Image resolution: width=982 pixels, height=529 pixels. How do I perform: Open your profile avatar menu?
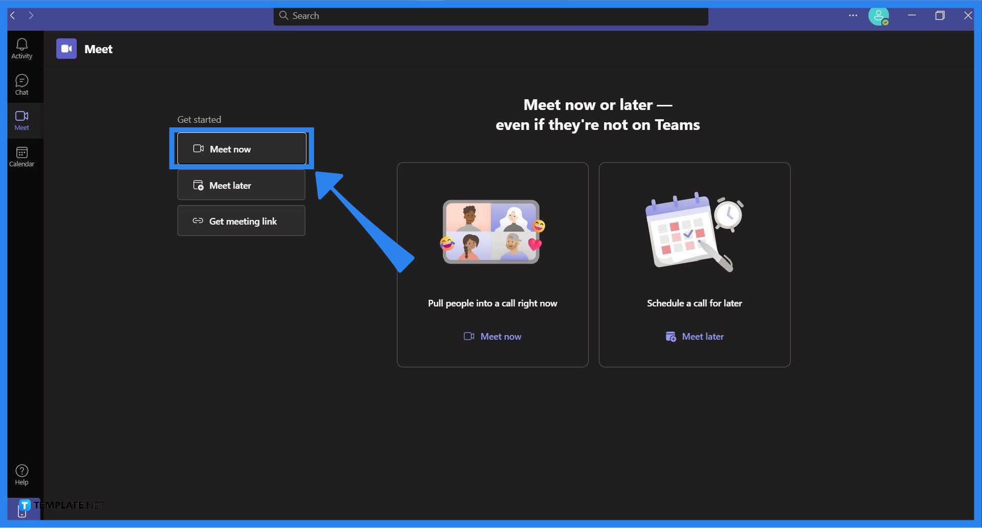pos(879,16)
